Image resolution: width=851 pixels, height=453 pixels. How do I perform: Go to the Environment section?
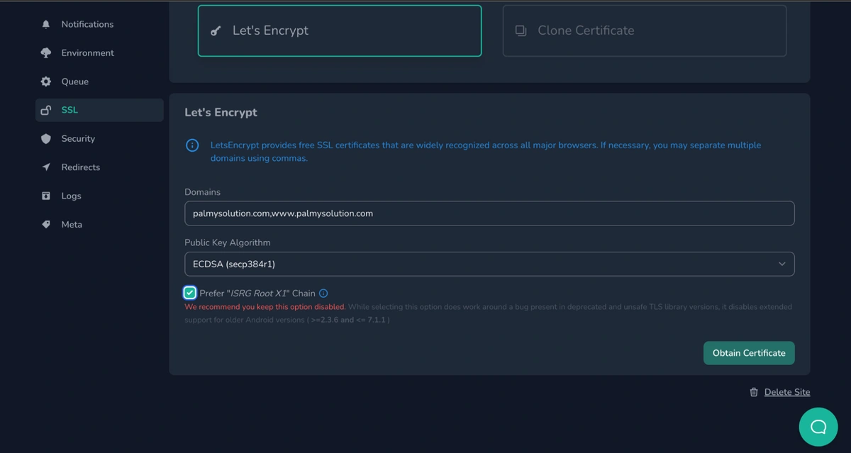[99, 53]
